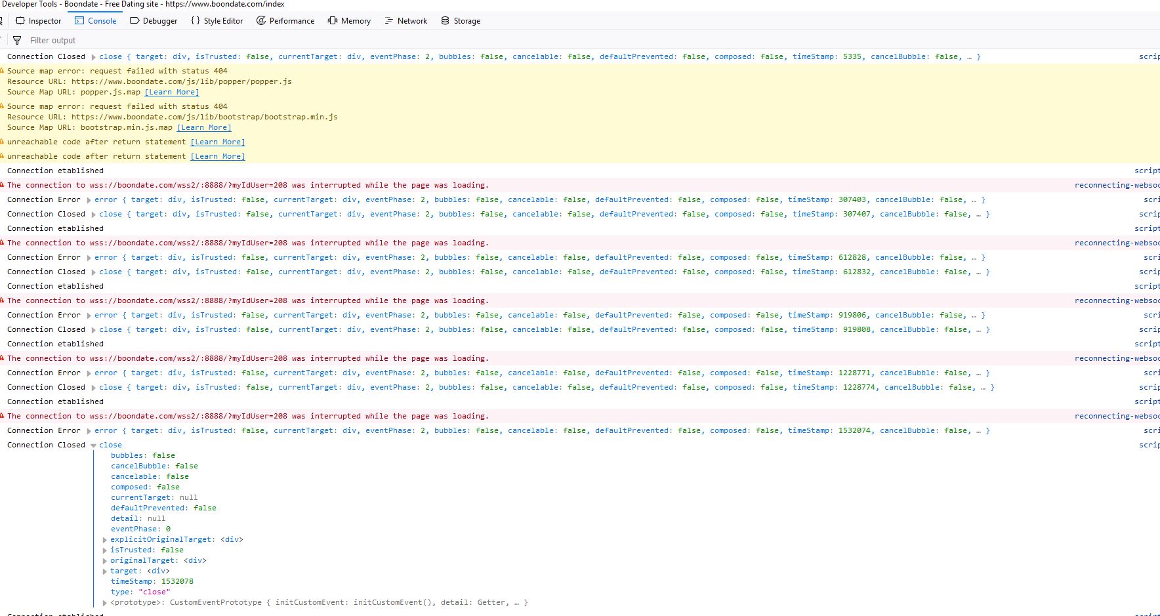Select the 'eventPhase: 0' property row
This screenshot has height=616, width=1160.
click(140, 529)
